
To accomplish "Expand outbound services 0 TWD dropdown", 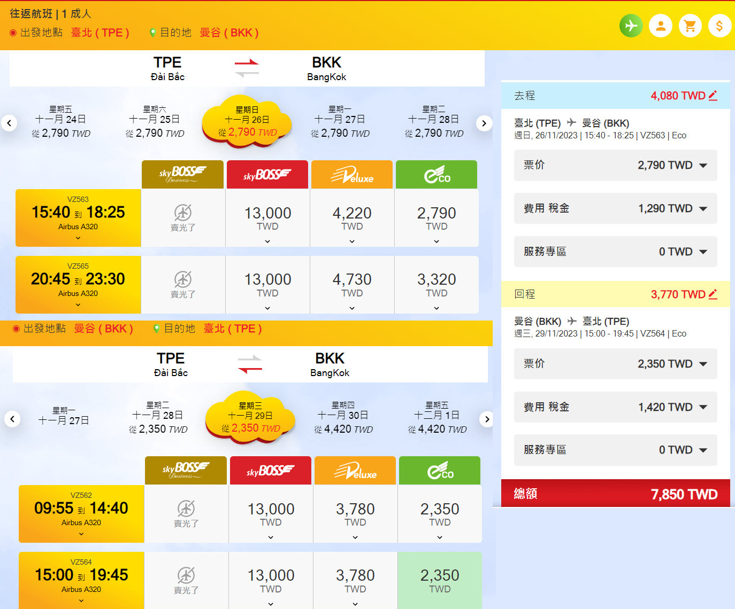I will click(615, 252).
